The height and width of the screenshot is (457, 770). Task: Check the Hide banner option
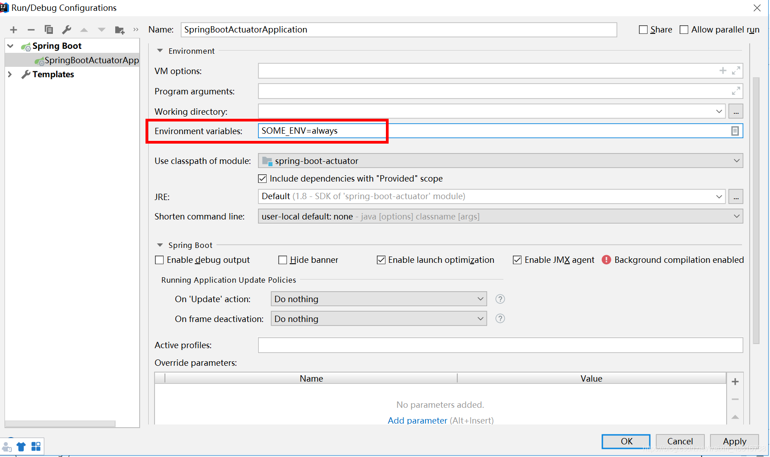pos(283,260)
